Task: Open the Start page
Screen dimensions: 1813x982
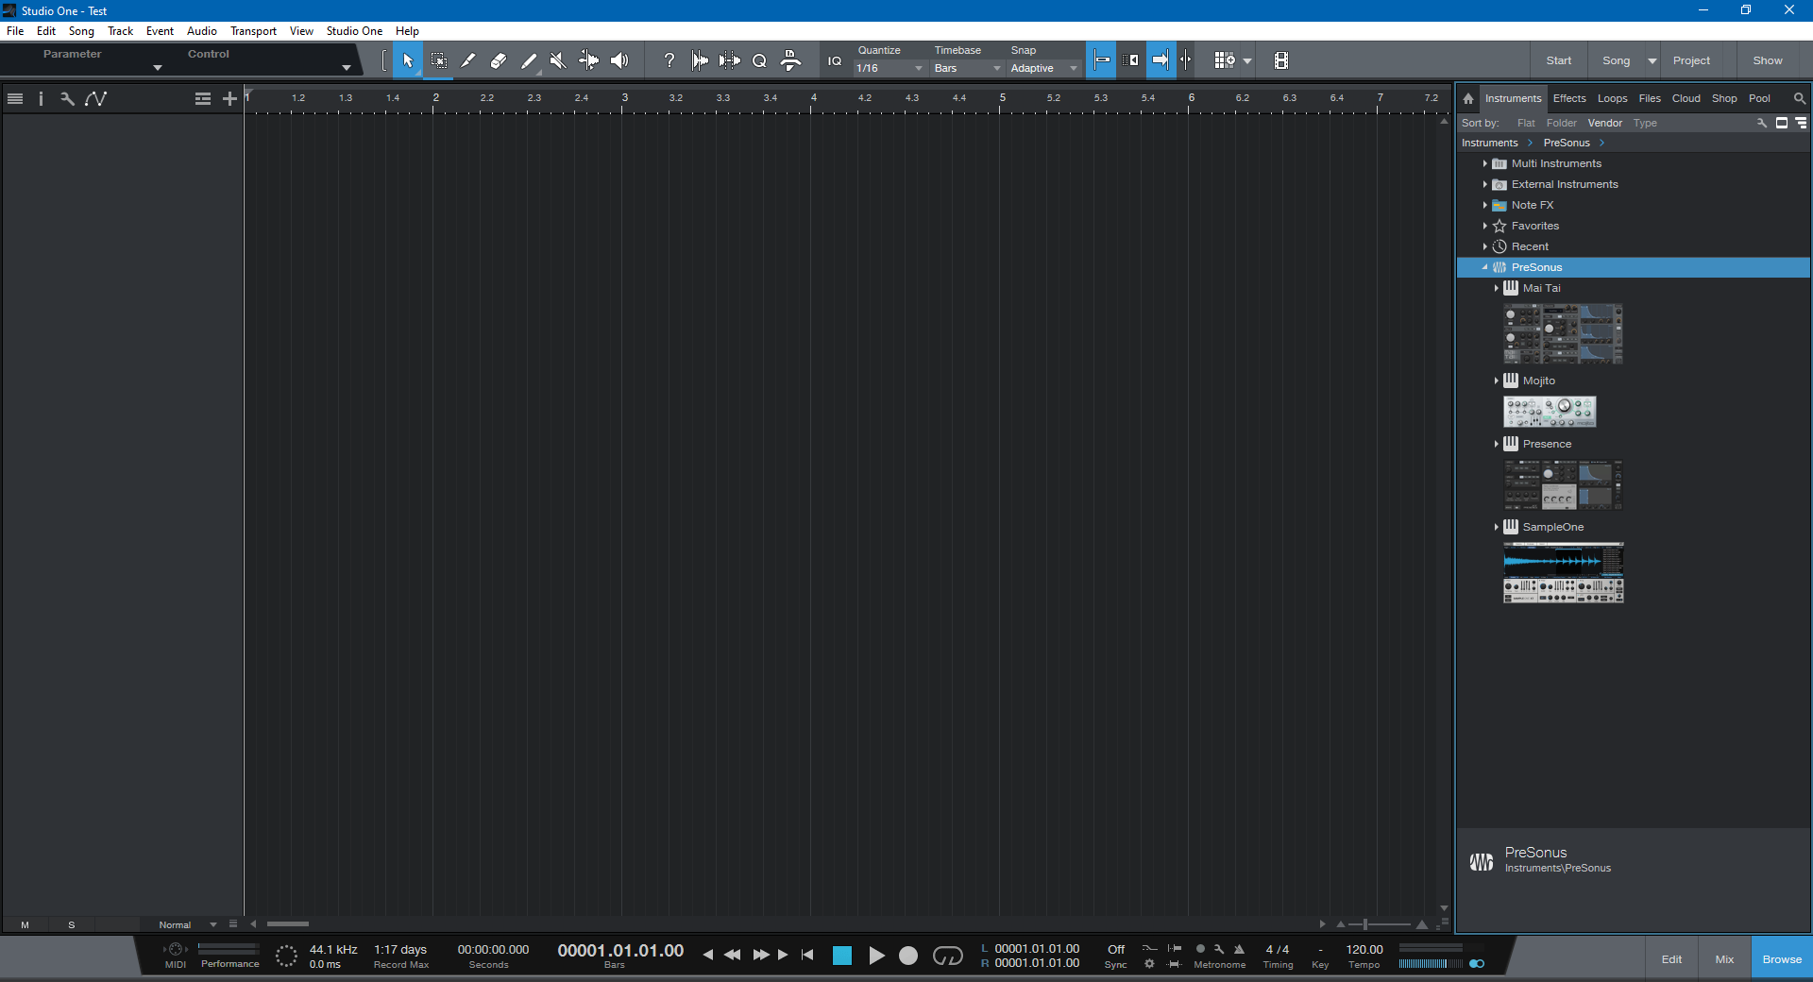Action: pyautogui.click(x=1559, y=60)
